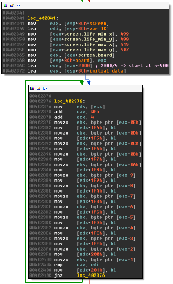Click the node color icon on loc_402341 block
This screenshot has height=284, width=173.
point(5,6)
